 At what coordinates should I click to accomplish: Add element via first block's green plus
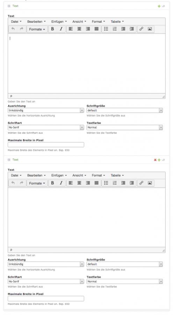click(x=159, y=6)
